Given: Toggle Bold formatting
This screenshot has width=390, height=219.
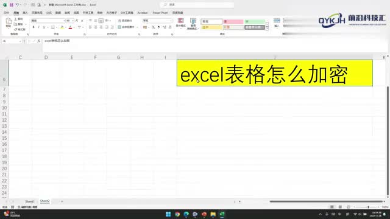Looking at the screenshot, I should [34, 27].
